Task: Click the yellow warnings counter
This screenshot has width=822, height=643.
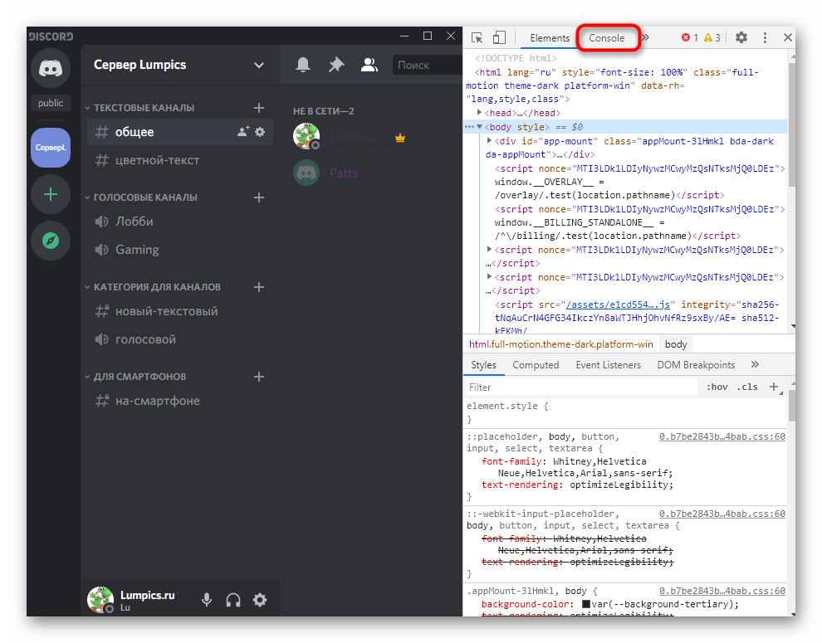Action: [x=712, y=37]
